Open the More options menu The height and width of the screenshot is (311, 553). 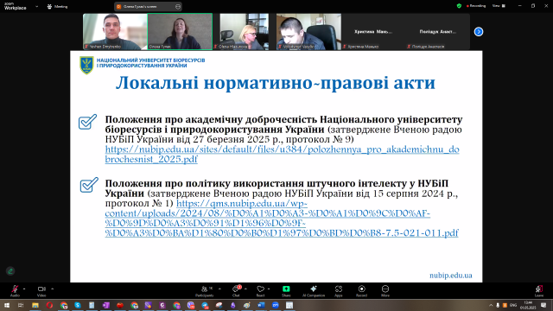(x=385, y=291)
